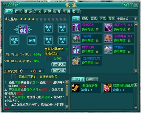Select the 初级防具强化石 gem icon

pyautogui.click(x=108, y=88)
